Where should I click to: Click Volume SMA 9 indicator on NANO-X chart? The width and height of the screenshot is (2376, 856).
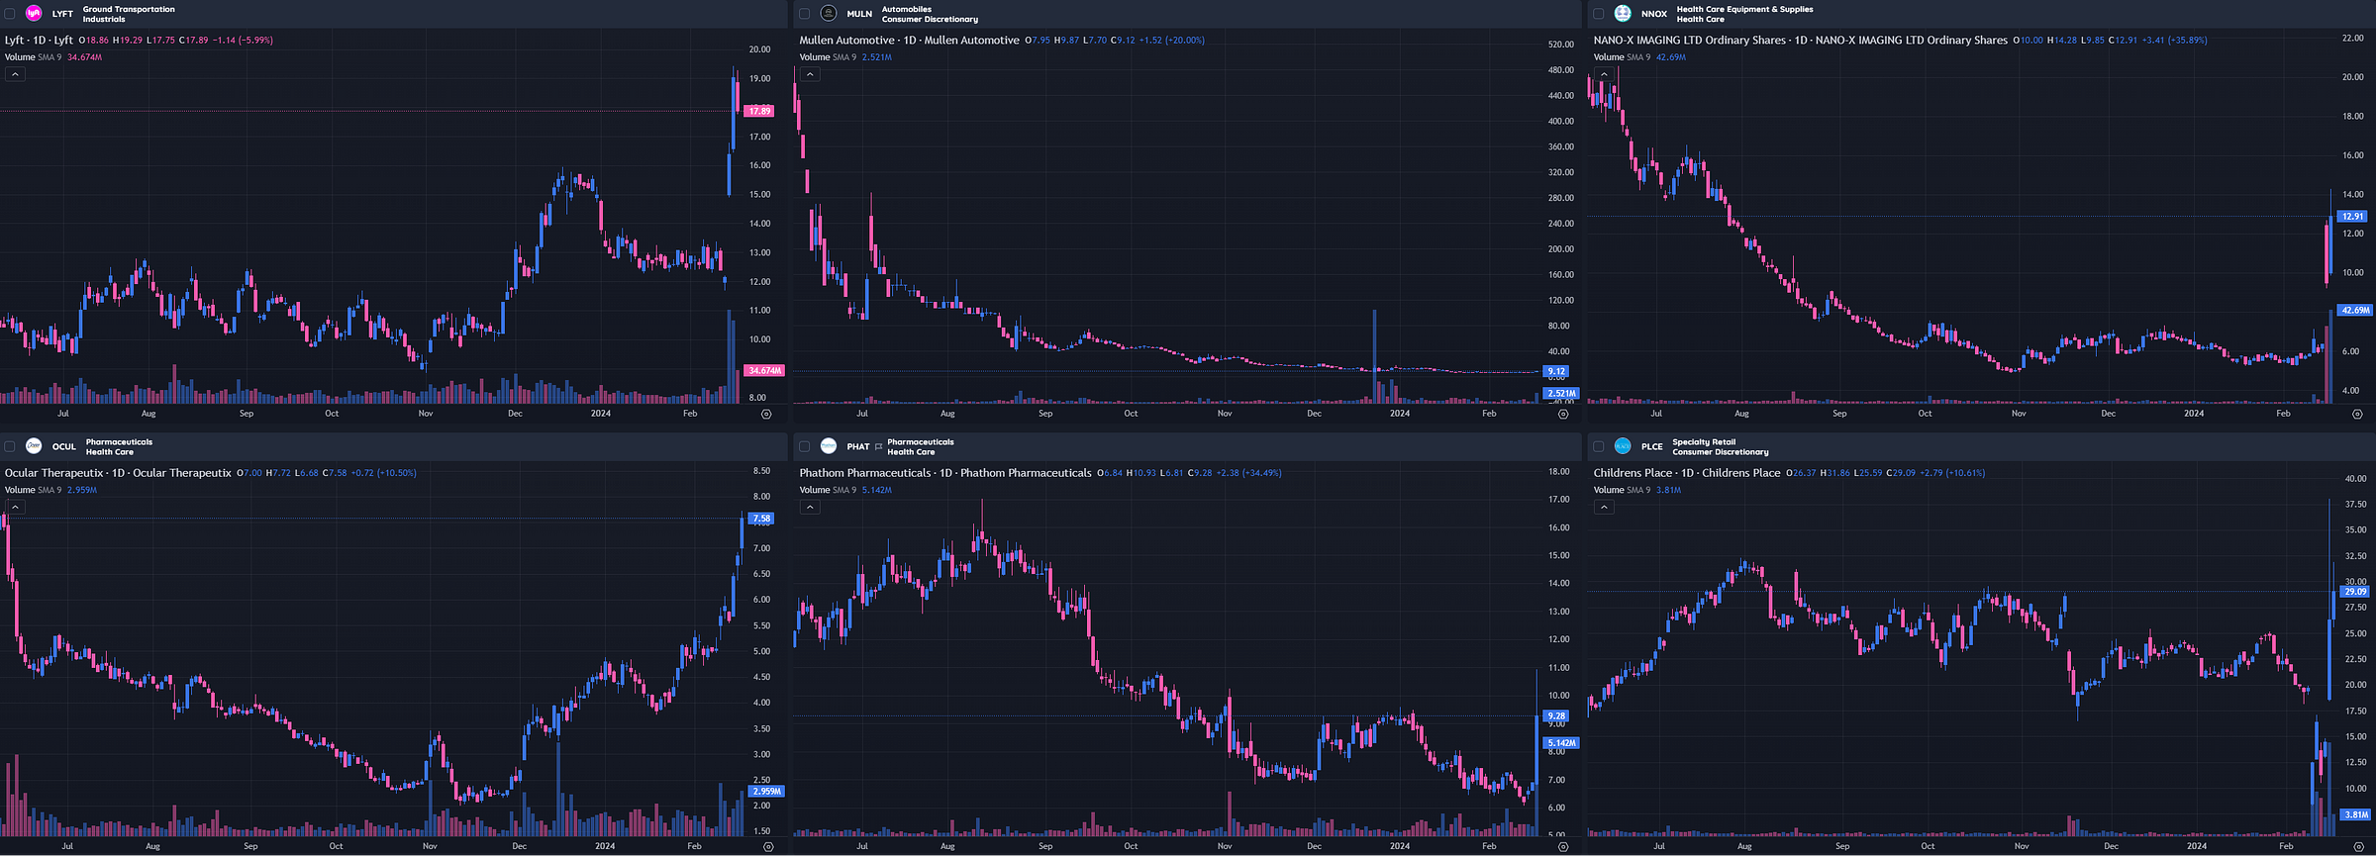[1622, 57]
